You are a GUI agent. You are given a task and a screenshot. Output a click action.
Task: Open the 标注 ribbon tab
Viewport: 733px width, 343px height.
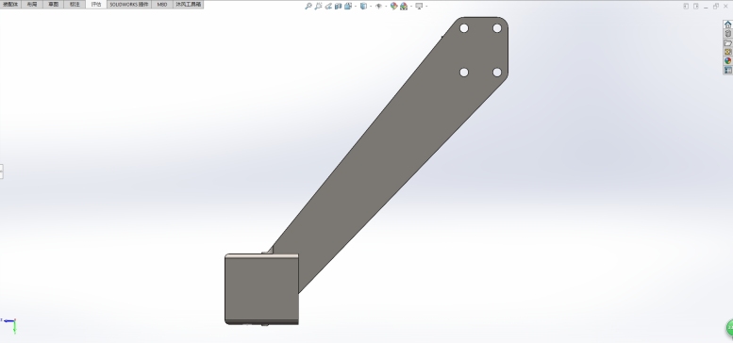pyautogui.click(x=75, y=4)
